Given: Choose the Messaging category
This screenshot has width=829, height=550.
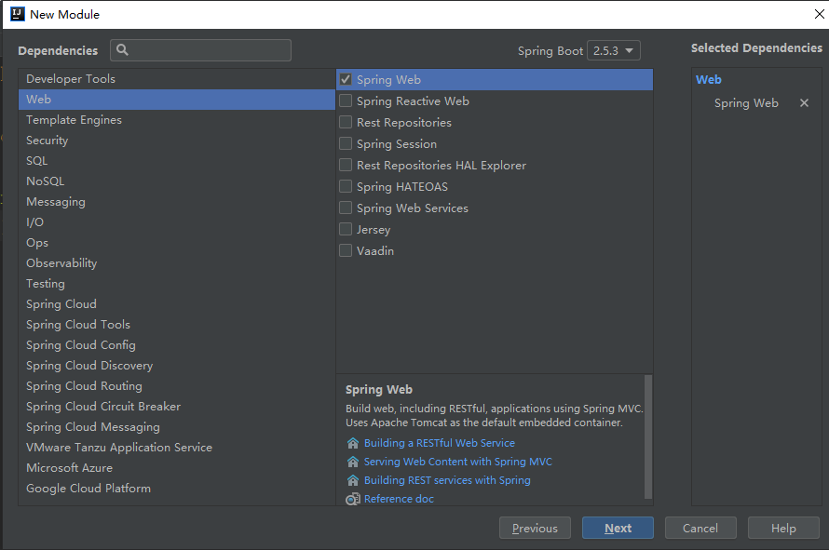Looking at the screenshot, I should (177, 202).
